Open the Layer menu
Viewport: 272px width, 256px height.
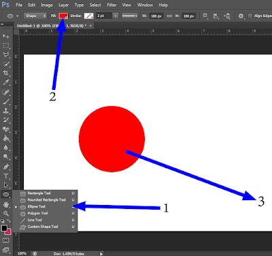tap(64, 5)
